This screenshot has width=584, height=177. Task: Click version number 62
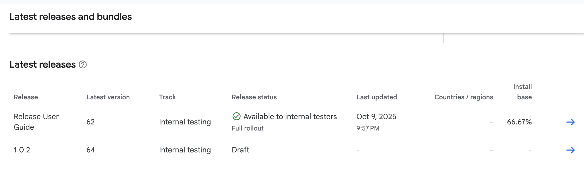[90, 122]
